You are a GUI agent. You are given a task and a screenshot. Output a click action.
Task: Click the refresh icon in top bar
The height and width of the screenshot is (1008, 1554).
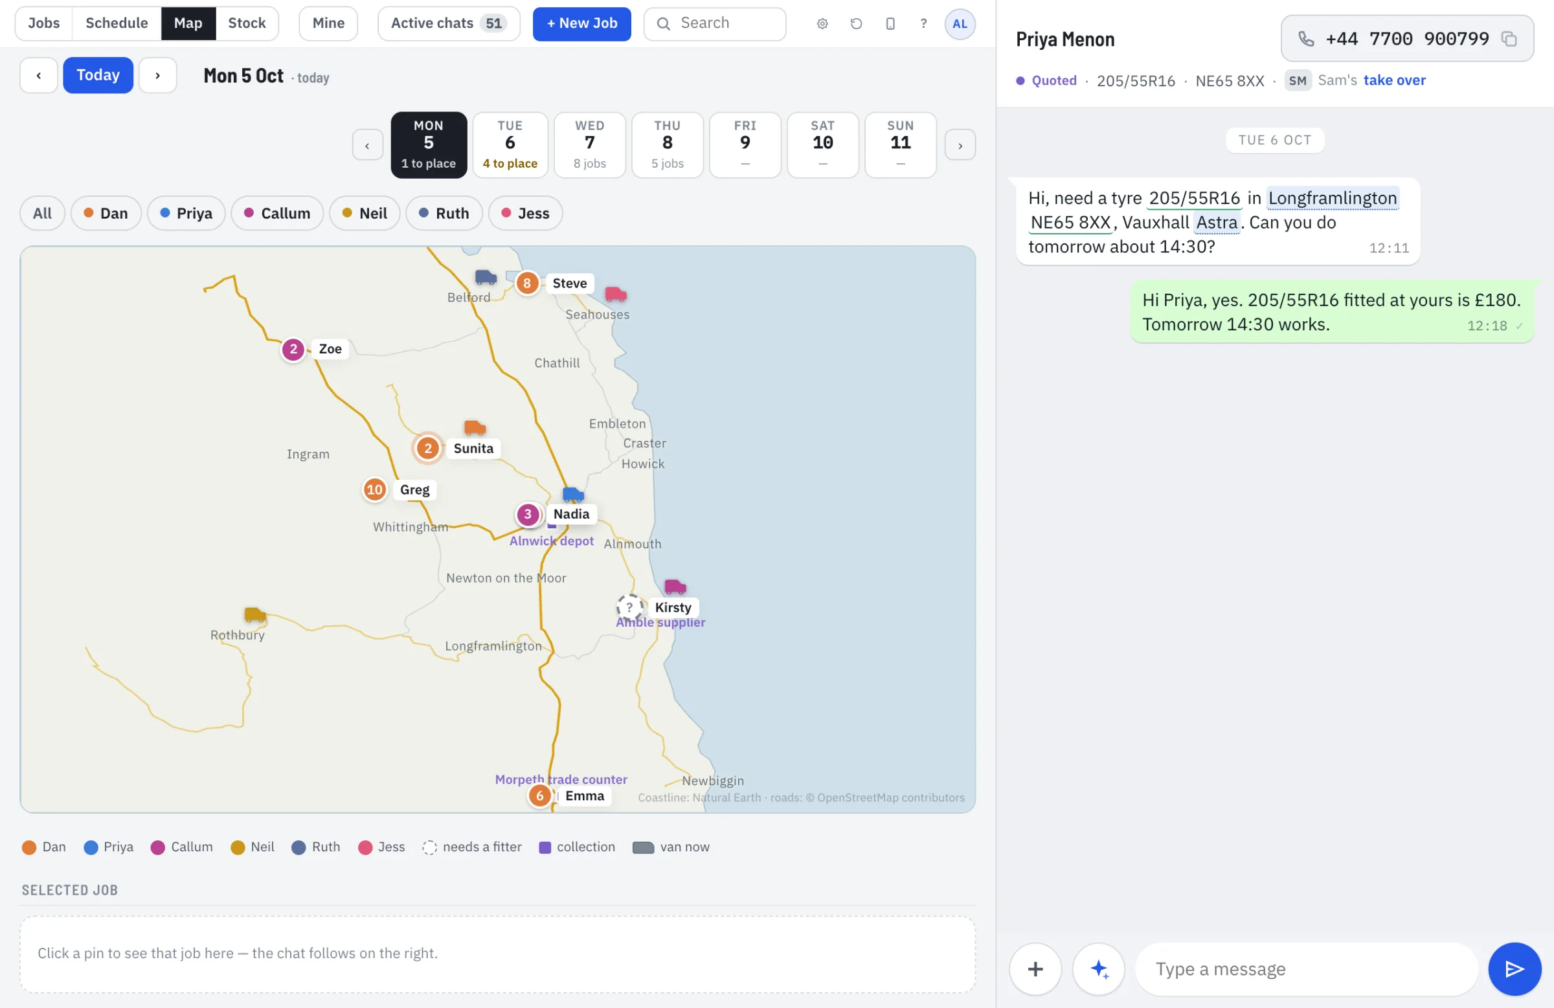tap(856, 23)
